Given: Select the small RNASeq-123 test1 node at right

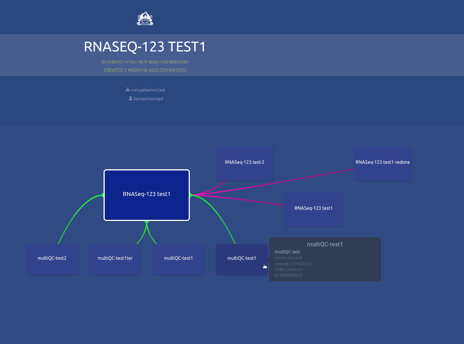Looking at the screenshot, I should (x=313, y=210).
